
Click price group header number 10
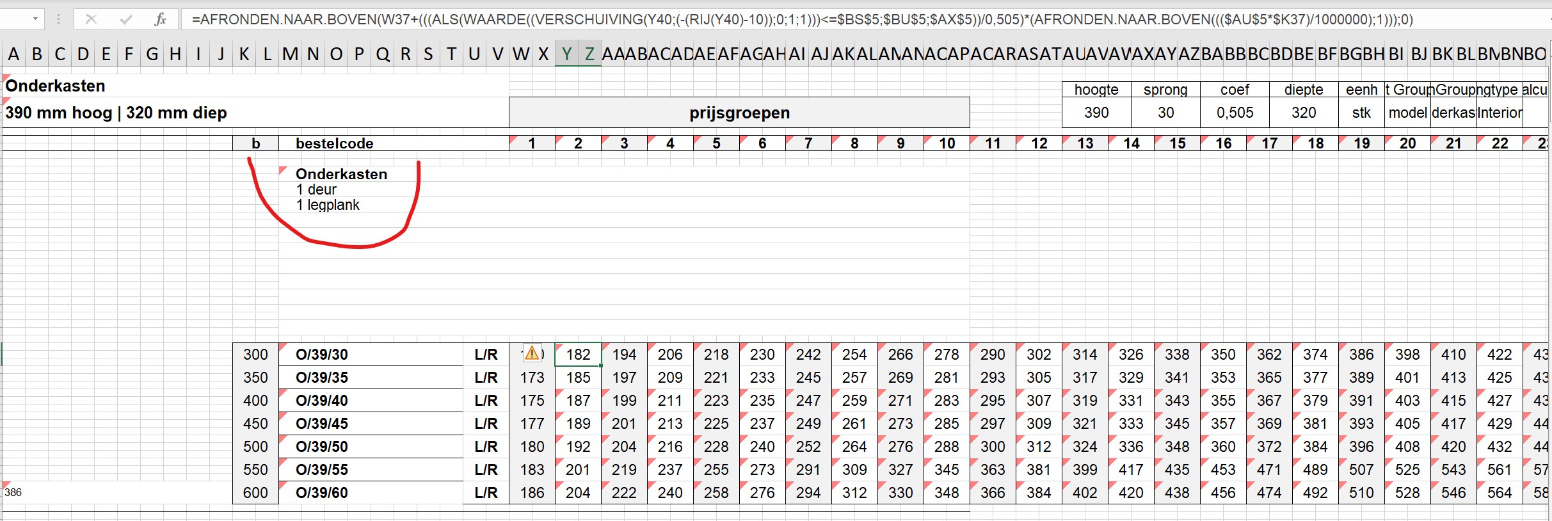point(947,143)
